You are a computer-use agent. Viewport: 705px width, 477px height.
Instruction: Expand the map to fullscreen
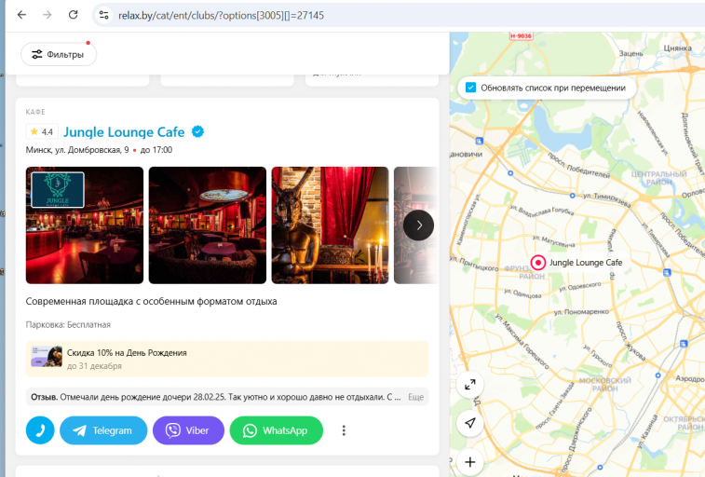(x=470, y=385)
